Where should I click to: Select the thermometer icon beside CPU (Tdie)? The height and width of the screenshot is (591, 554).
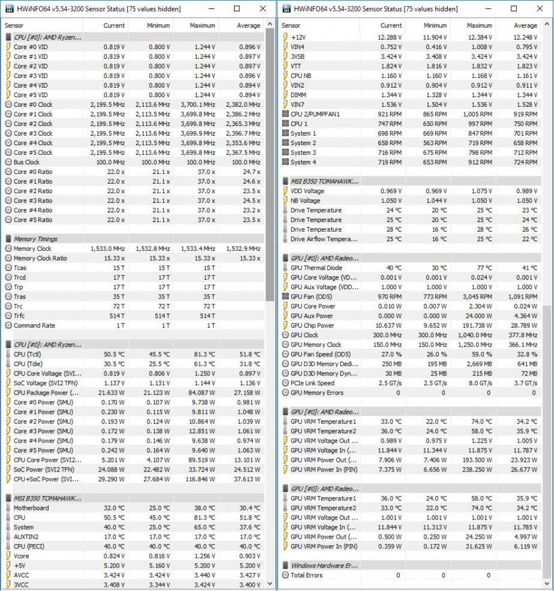pos(8,364)
